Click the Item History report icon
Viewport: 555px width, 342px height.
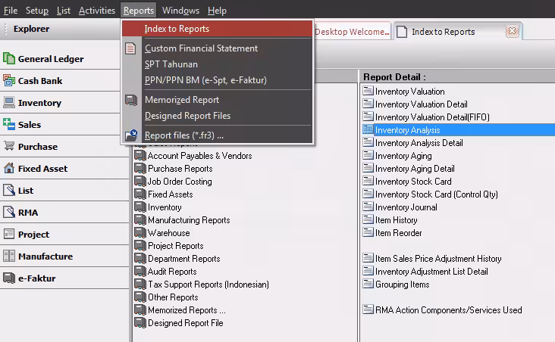368,219
